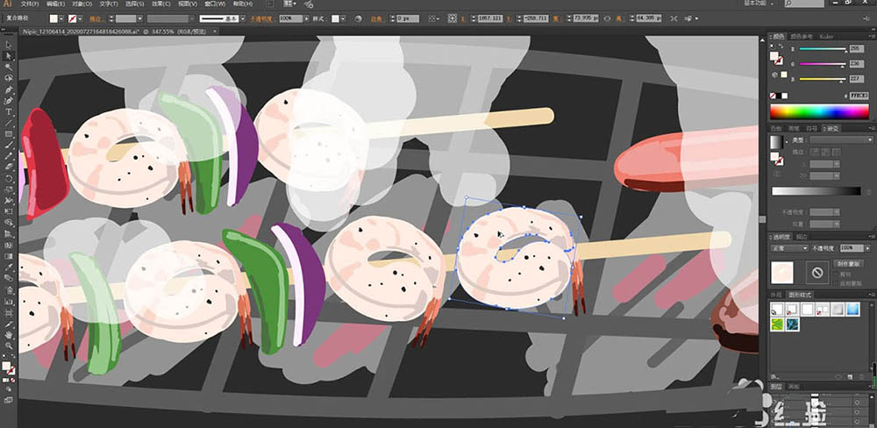Select the Magic Wand tool
This screenshot has width=877, height=428.
click(9, 68)
